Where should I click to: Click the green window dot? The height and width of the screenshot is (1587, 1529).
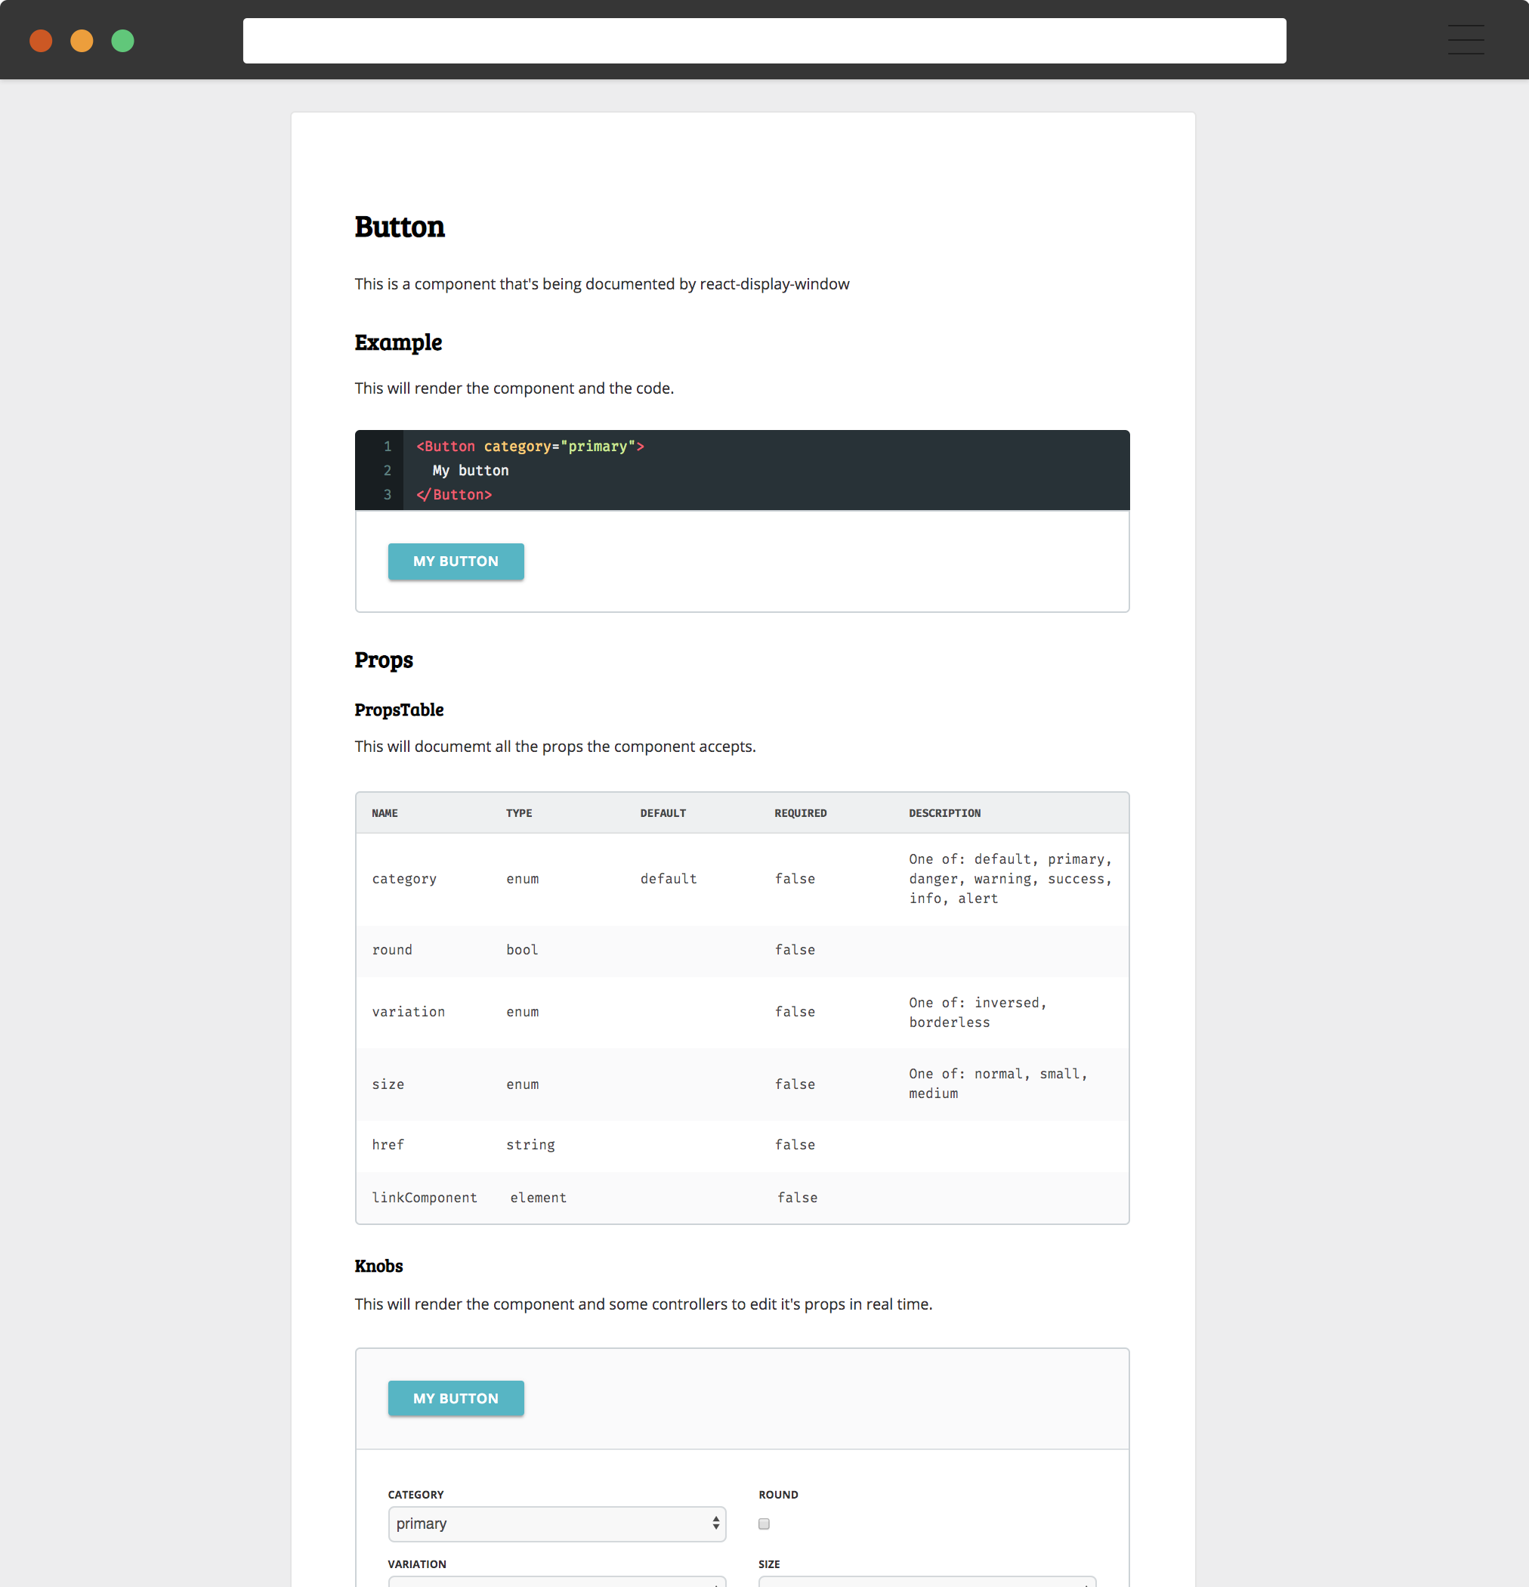(123, 41)
